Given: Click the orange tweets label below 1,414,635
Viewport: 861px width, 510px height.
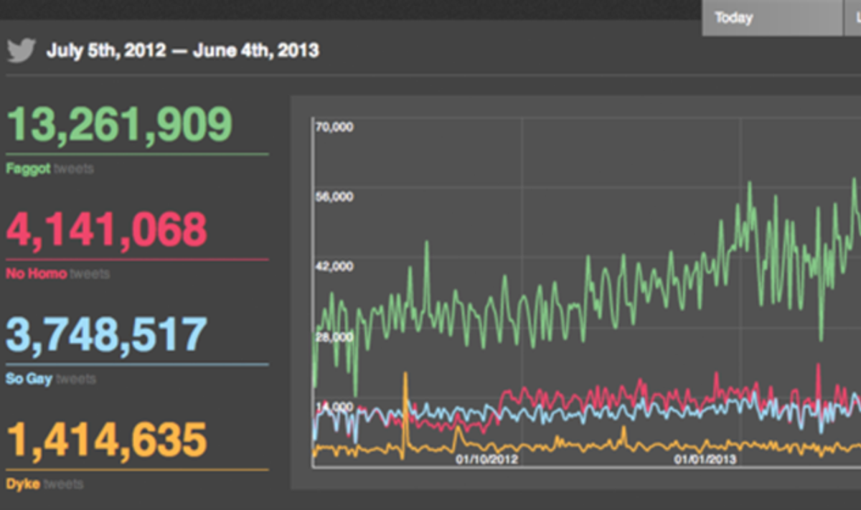Looking at the screenshot, I should (44, 484).
